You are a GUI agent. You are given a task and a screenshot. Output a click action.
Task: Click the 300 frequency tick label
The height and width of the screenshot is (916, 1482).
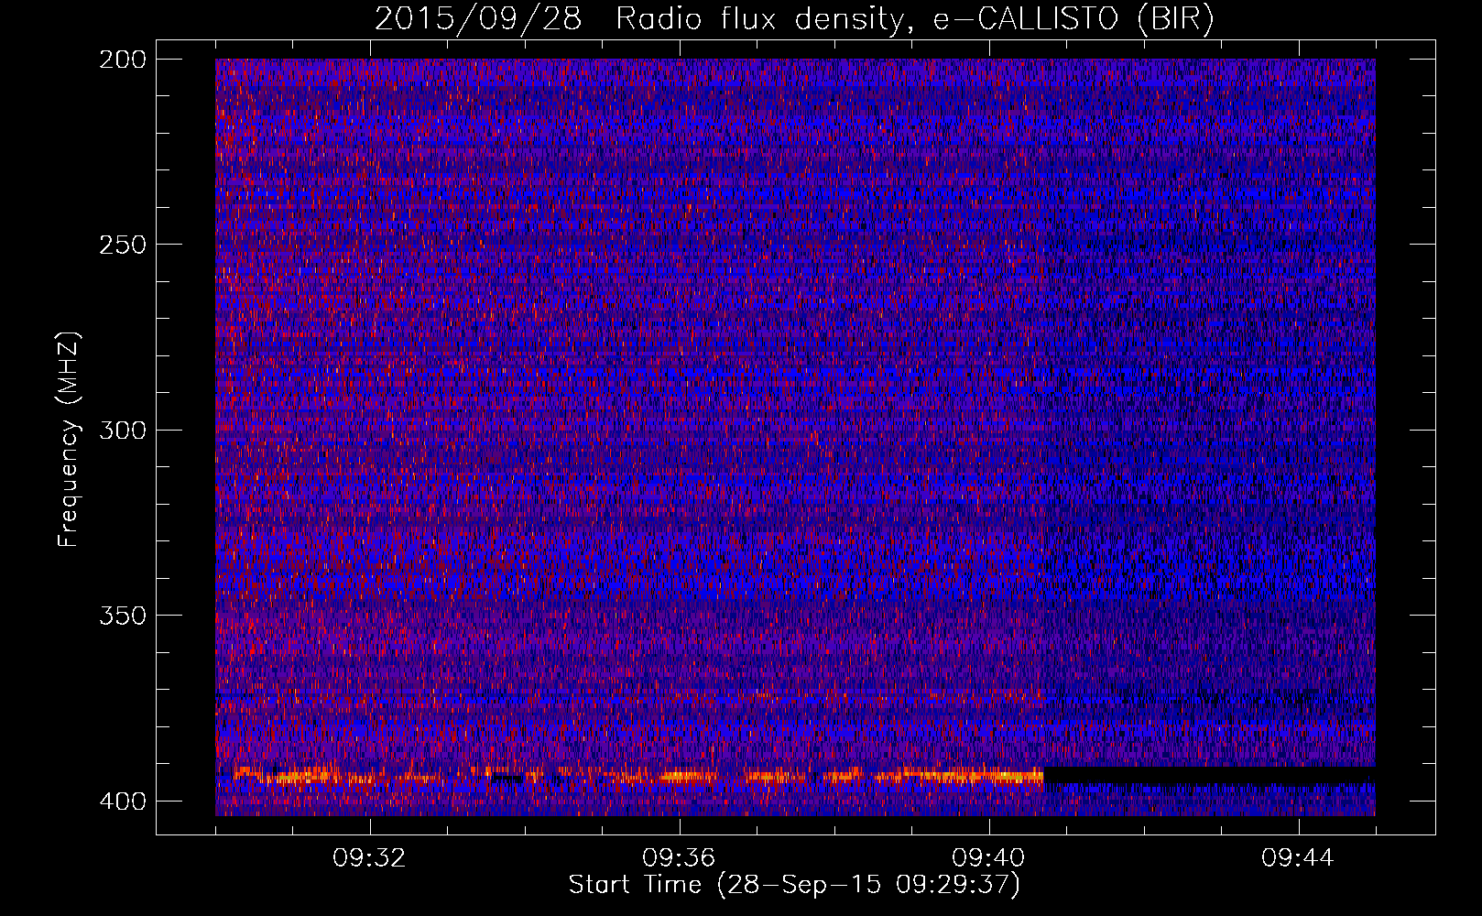pos(122,431)
